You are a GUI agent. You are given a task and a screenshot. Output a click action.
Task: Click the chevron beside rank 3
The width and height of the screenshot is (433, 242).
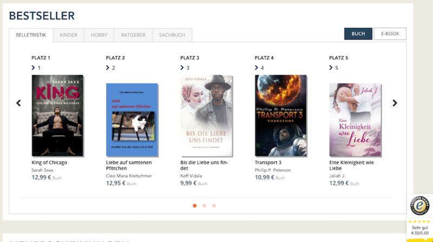pos(182,68)
